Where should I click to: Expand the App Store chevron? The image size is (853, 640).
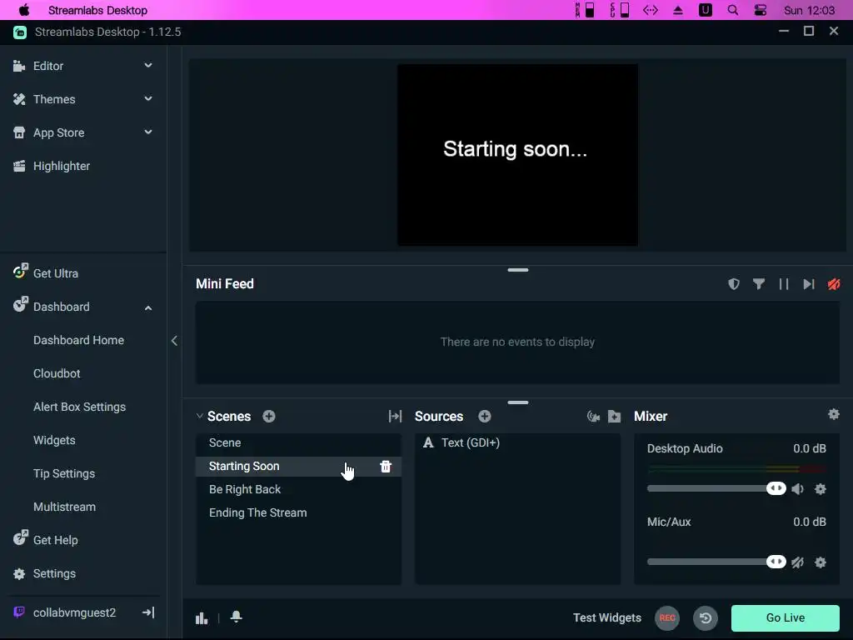(148, 132)
